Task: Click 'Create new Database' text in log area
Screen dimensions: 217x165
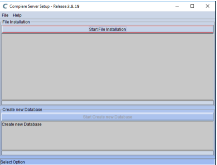Action: (x=22, y=124)
